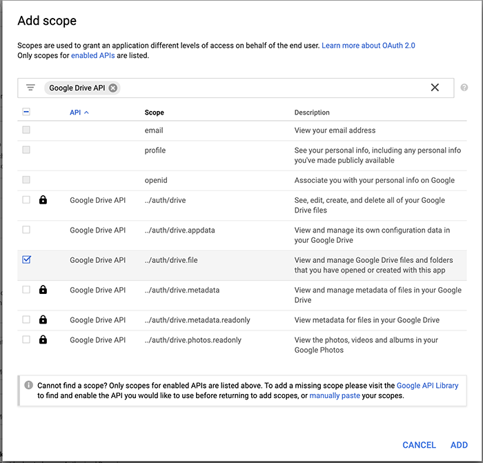Click the ADD button
483x463 pixels.
coord(459,445)
